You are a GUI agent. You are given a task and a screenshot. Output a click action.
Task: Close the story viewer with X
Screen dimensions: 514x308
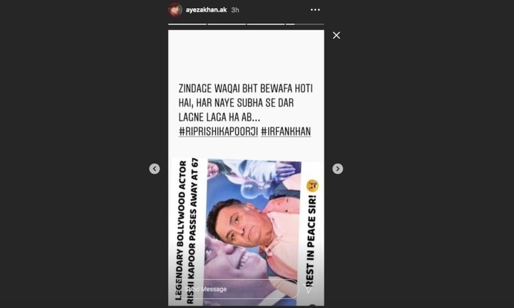pos(336,36)
